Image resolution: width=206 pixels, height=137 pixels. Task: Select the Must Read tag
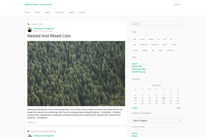pos(155,45)
